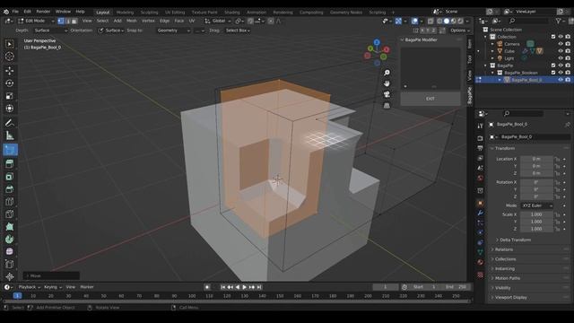The image size is (574, 323).
Task: Adjust the Location X field
Action: pyautogui.click(x=536, y=160)
